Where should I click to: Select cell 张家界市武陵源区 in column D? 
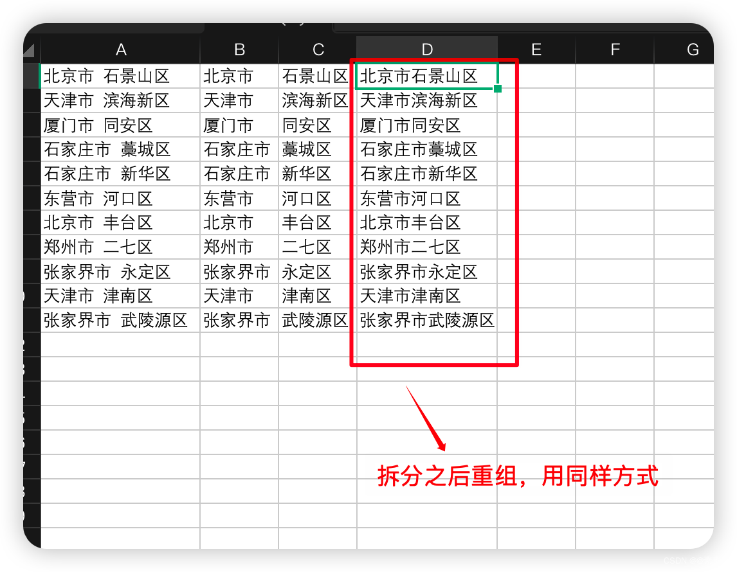pyautogui.click(x=426, y=320)
